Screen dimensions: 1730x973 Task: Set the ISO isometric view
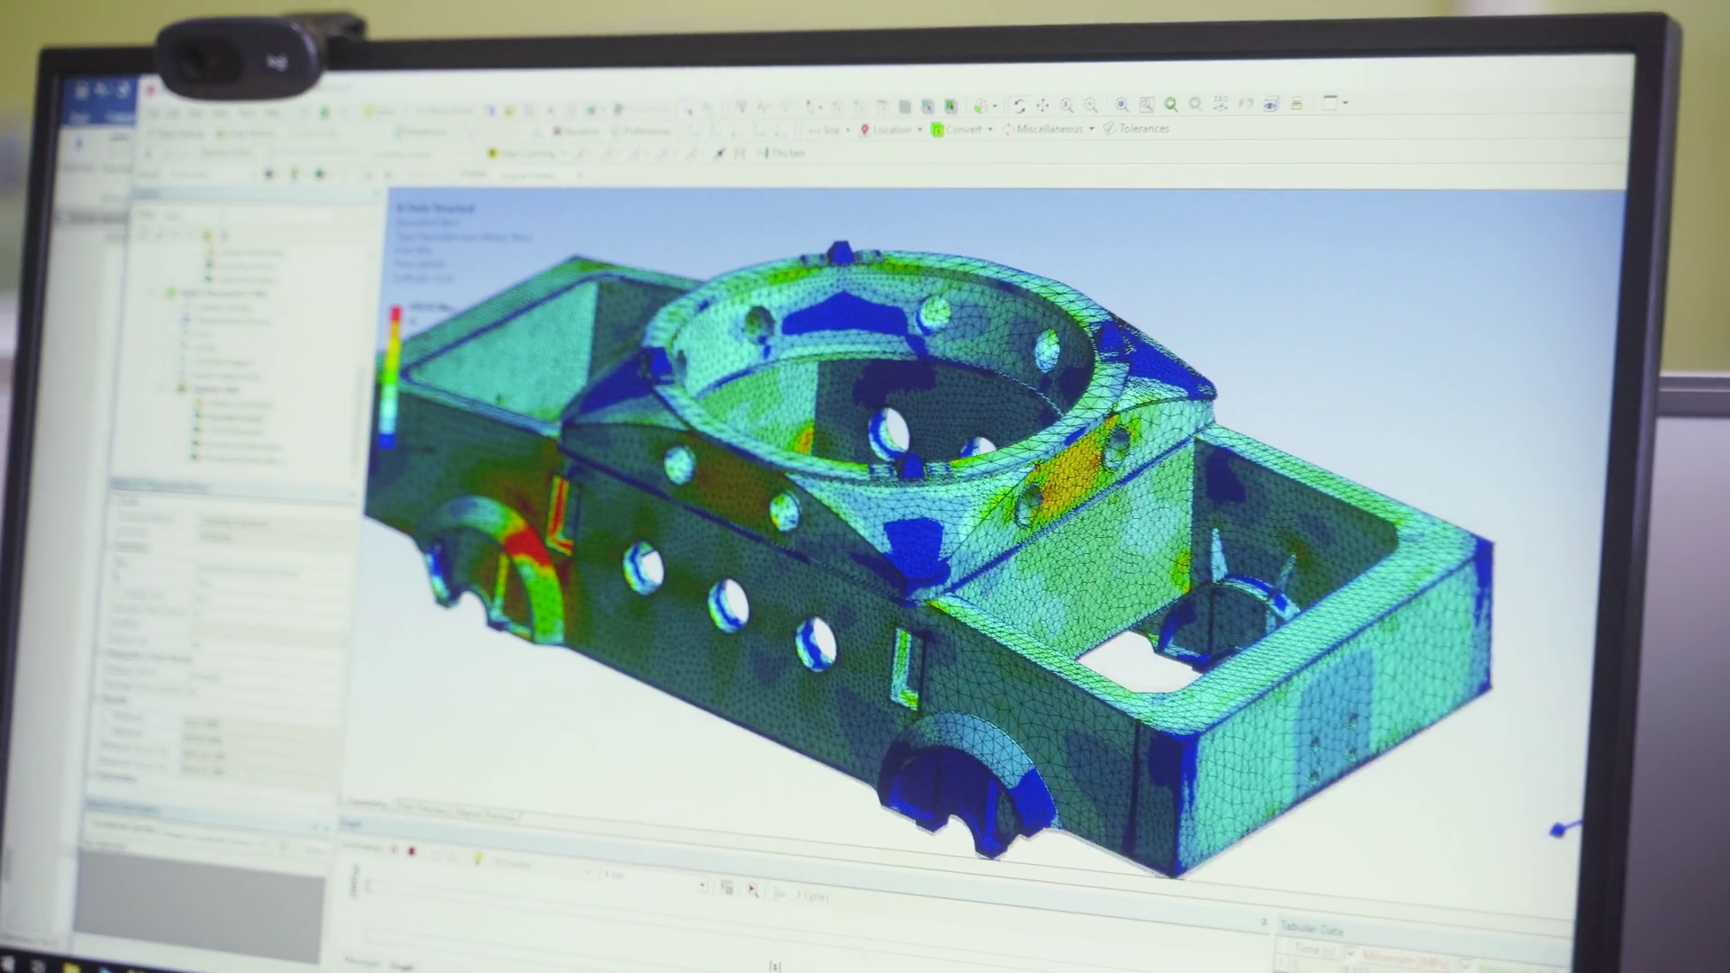coord(1220,104)
